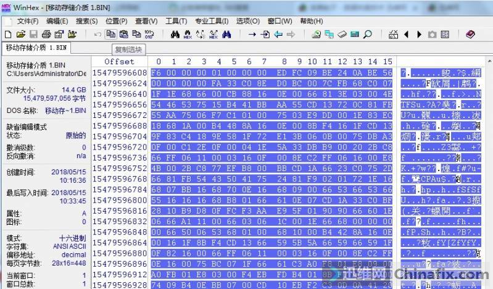Viewport: 493px width, 289px height.
Task: Create a new file with New icon
Action: 9,35
